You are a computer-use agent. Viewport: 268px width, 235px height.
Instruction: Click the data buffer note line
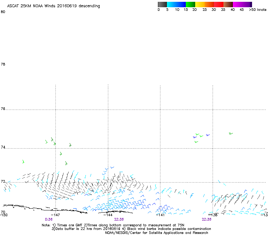coord(131,229)
